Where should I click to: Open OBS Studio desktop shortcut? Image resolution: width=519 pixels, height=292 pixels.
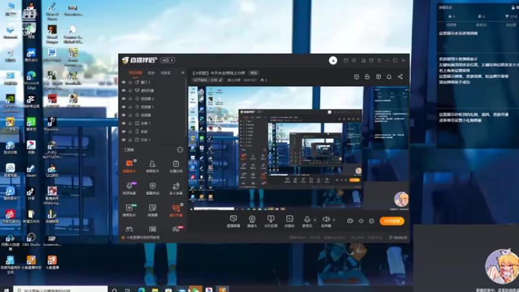coord(31,239)
